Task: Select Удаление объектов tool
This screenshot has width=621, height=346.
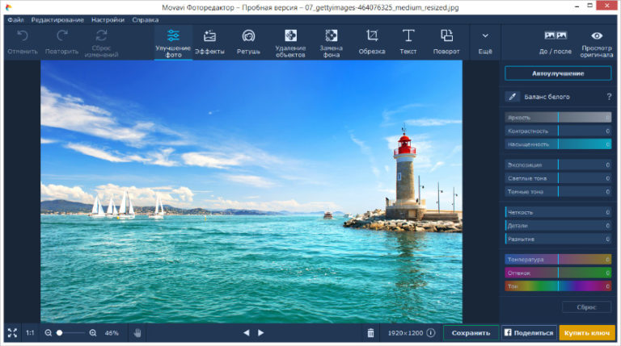Action: pos(290,41)
